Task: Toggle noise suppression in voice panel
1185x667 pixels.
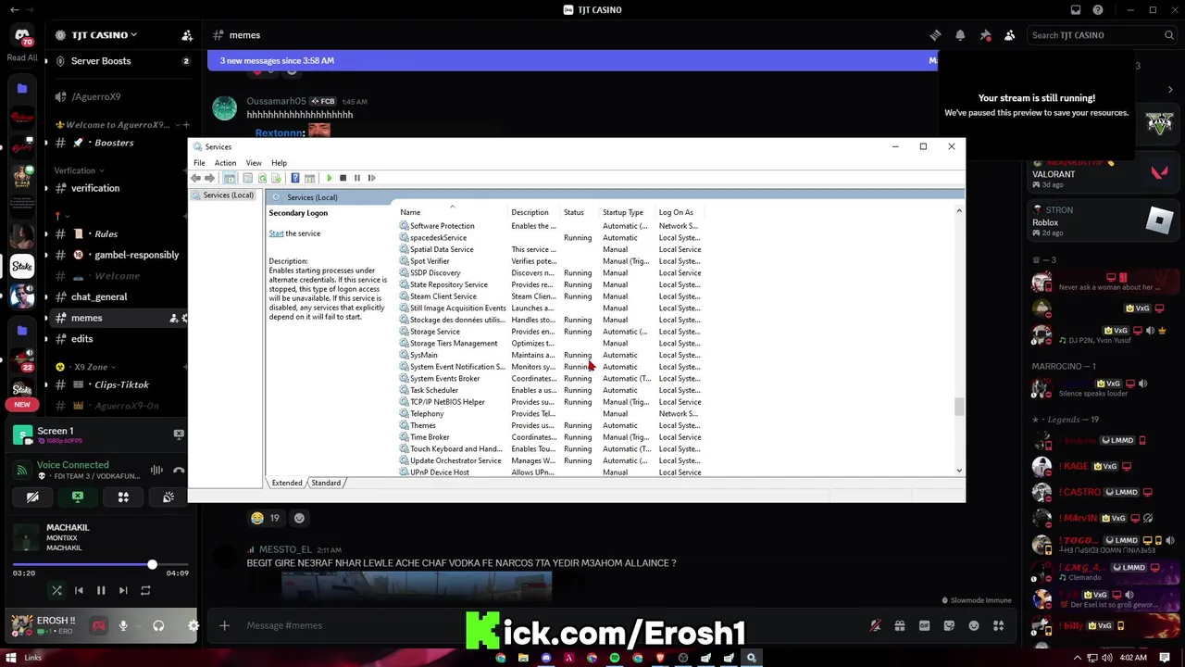Action: tap(156, 471)
